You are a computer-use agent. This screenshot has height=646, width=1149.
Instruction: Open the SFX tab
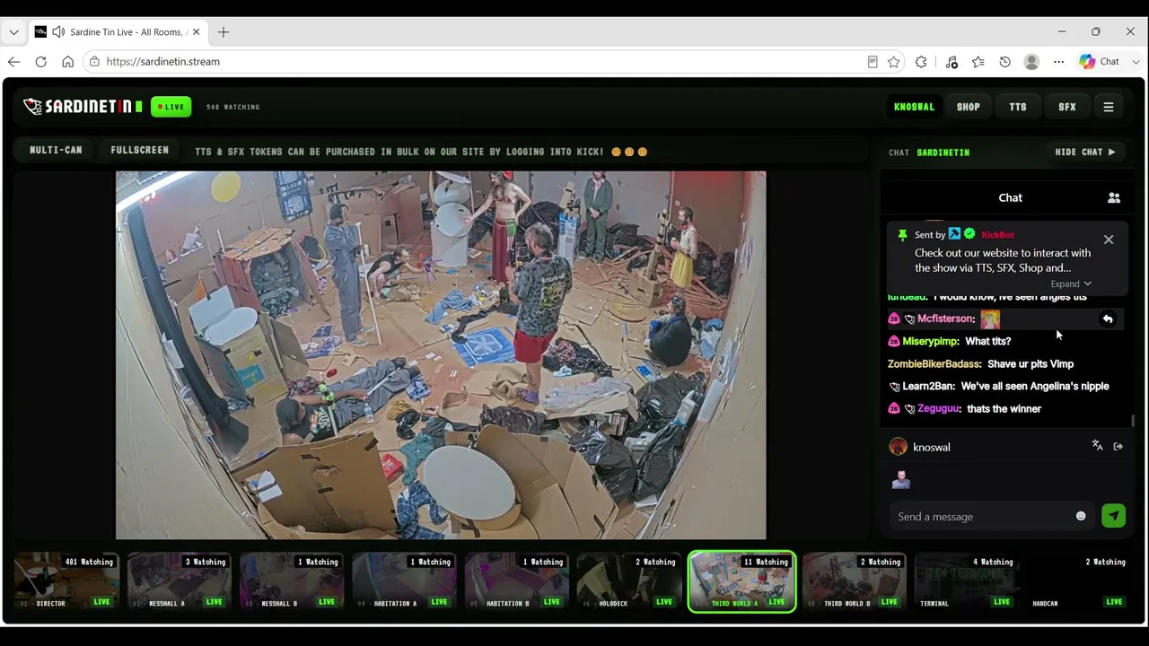(1067, 107)
